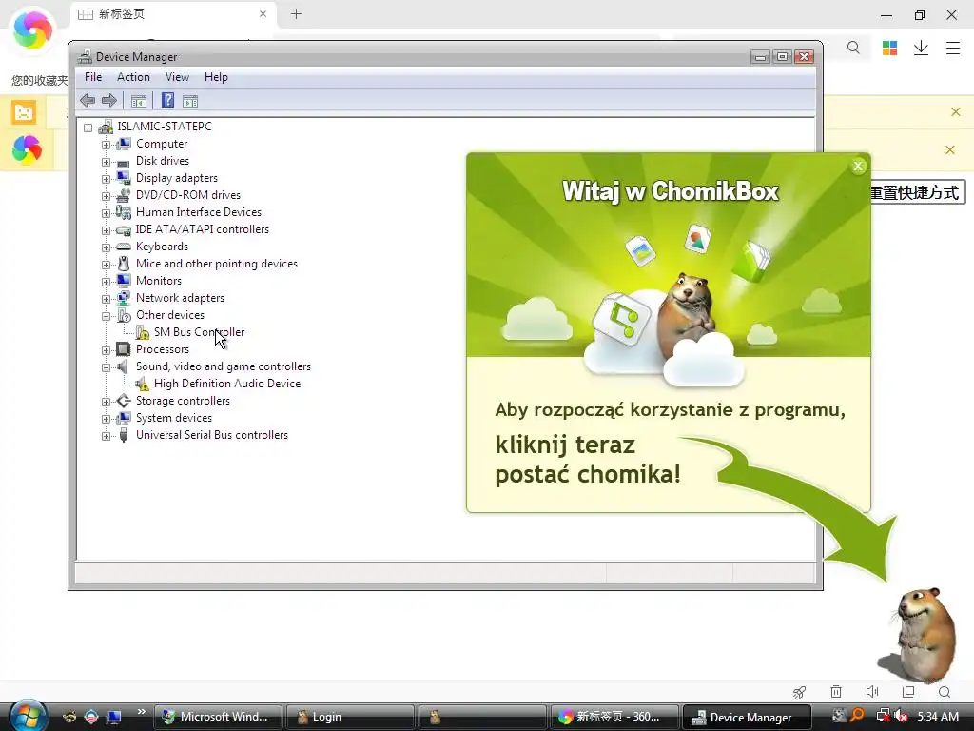The image size is (974, 731).
Task: Collapse the Other devices category
Action: pyautogui.click(x=107, y=316)
